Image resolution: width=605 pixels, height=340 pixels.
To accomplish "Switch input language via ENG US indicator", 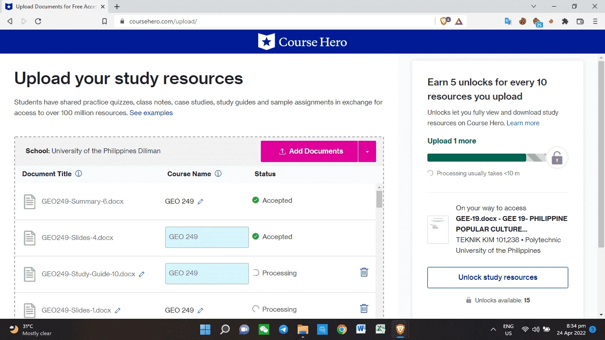I will (x=508, y=329).
